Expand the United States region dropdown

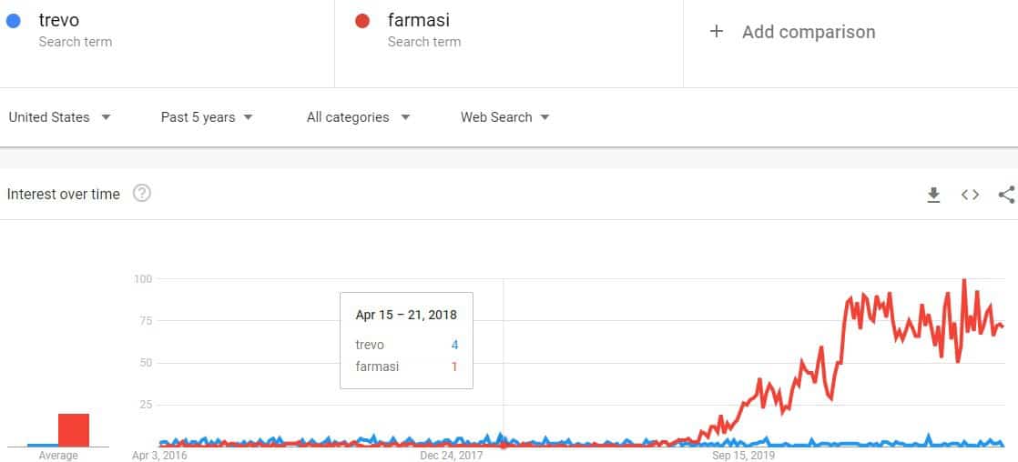coord(60,117)
